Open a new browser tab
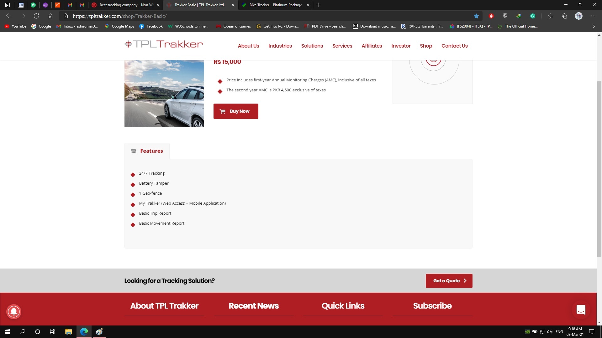This screenshot has height=338, width=602. [319, 5]
